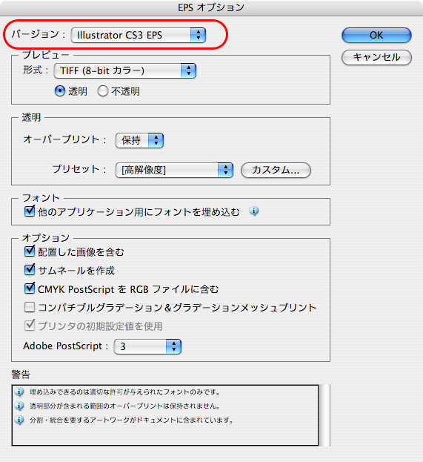Open the オーバープリント 保持 dropdown
The width and height of the screenshot is (423, 462).
139,140
